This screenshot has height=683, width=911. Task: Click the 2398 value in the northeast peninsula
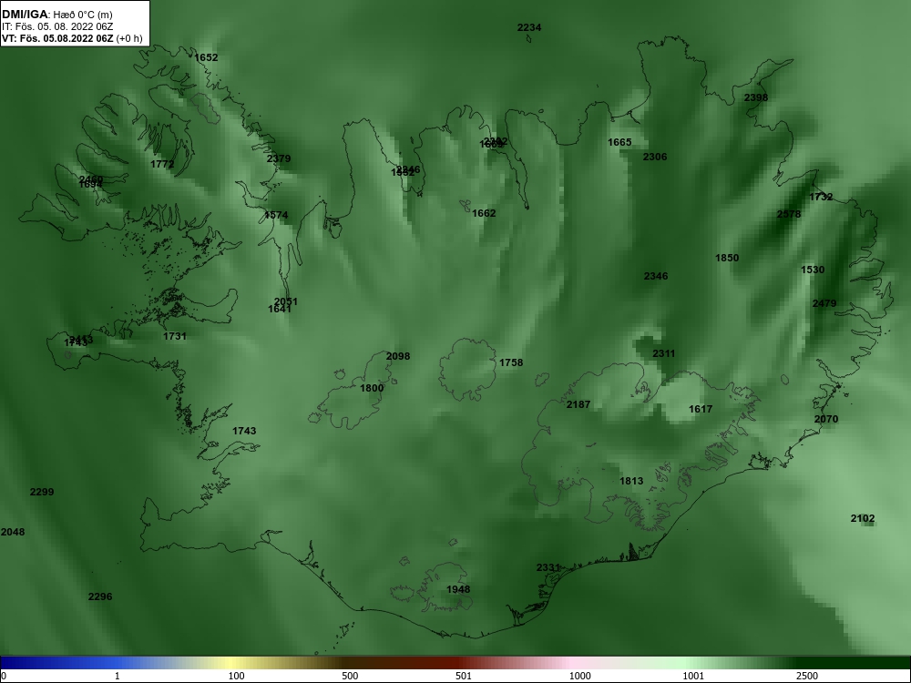point(756,97)
